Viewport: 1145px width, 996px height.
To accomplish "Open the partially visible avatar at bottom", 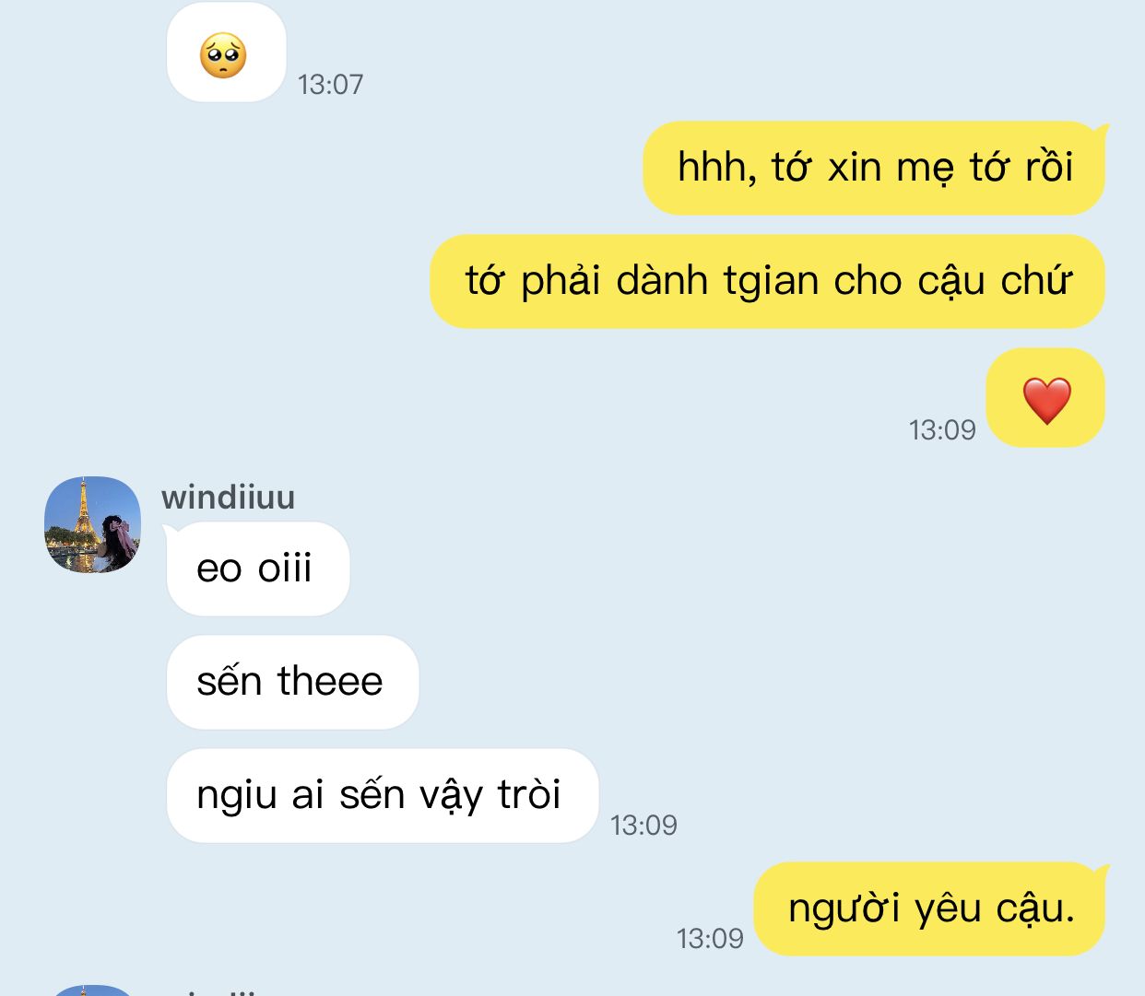I will pos(92,990).
